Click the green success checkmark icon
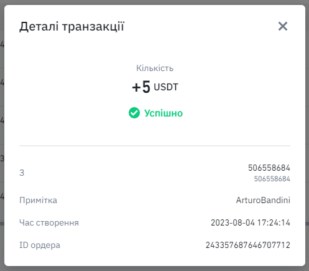The height and width of the screenshot is (271, 309). pos(134,113)
